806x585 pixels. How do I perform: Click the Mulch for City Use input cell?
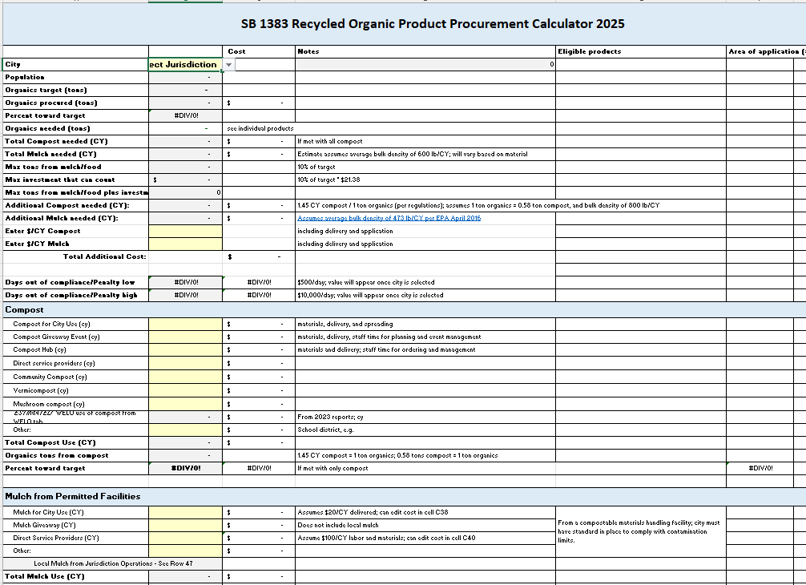tap(184, 511)
